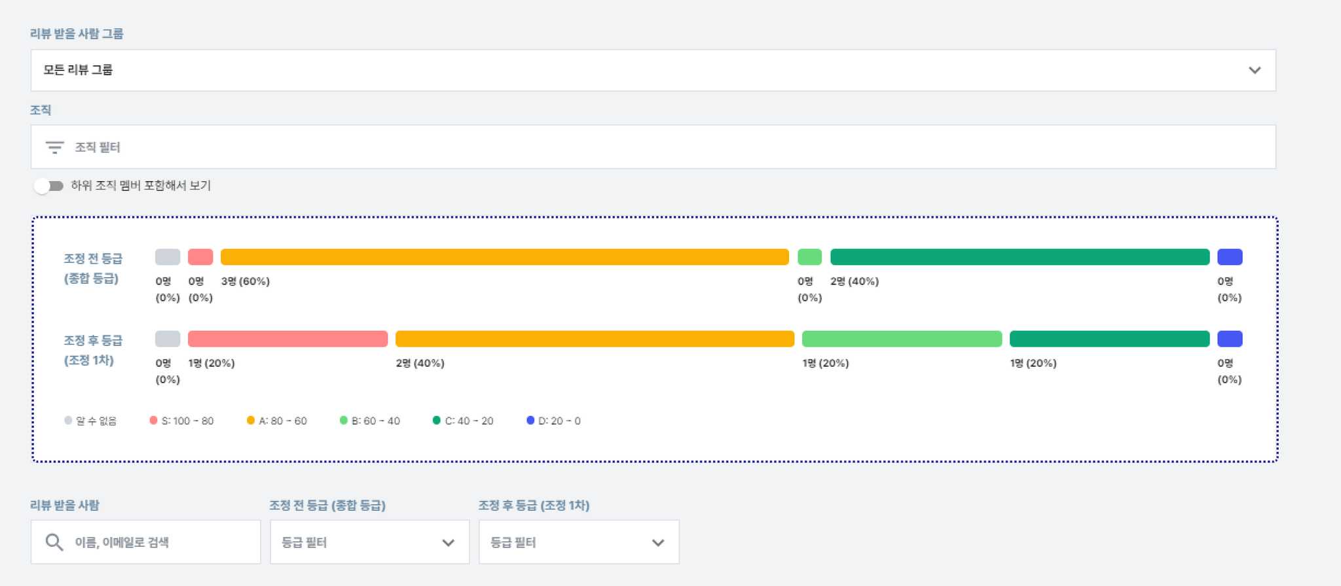Click the pink 1명 (20%) bar in 조정 후 등급
The image size is (1341, 586).
click(x=287, y=339)
